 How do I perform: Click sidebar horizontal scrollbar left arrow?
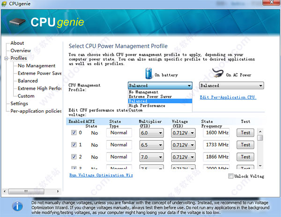[x=5, y=191]
